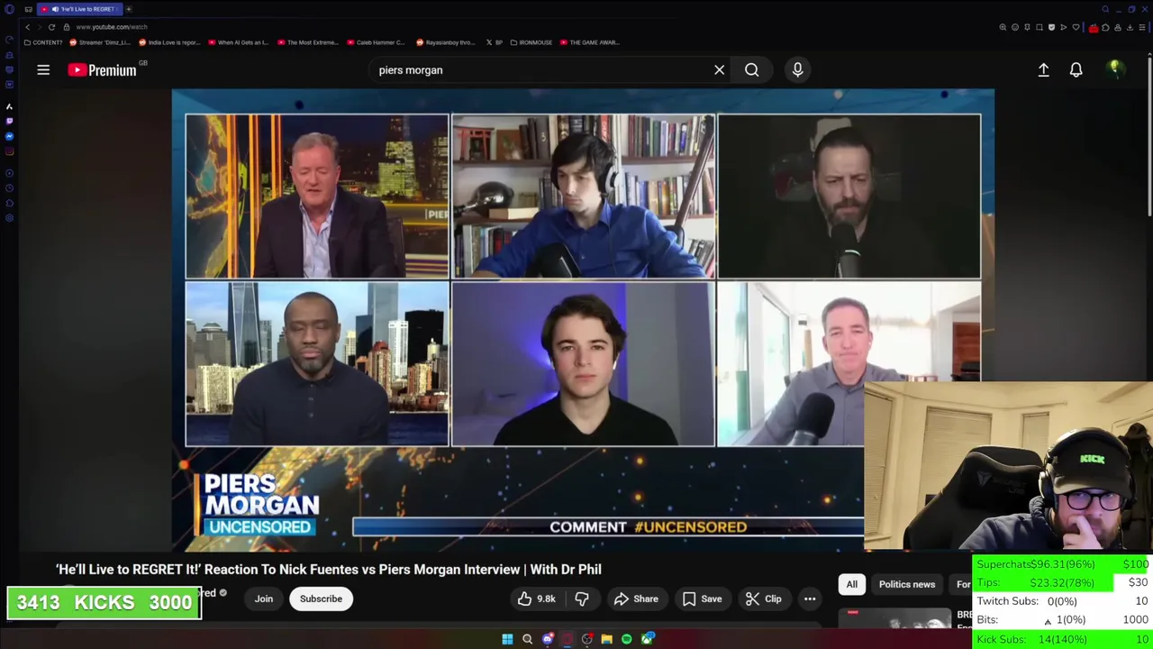1153x649 pixels.
Task: Open the 'Streamer Dimz_Li...' bookmark
Action: click(x=100, y=42)
